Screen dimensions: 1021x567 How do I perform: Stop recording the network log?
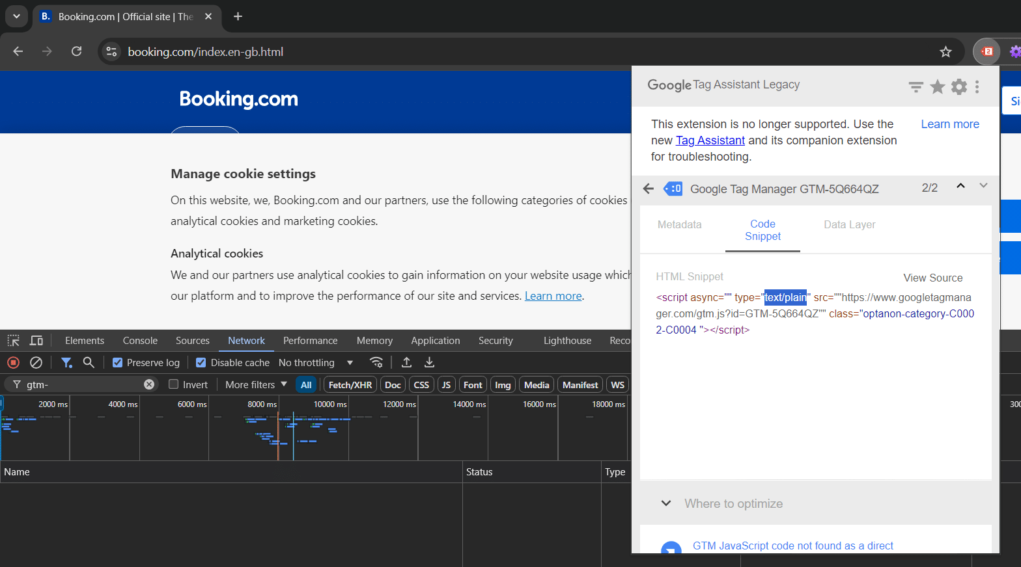click(x=13, y=363)
